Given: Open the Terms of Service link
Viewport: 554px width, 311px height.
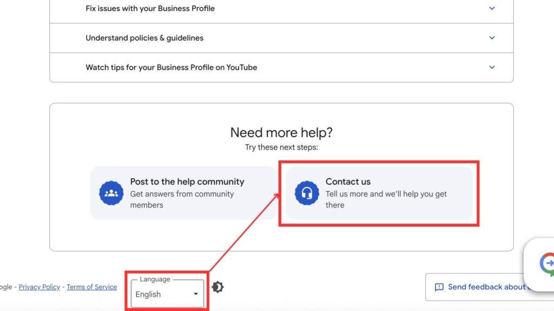Looking at the screenshot, I should (91, 287).
